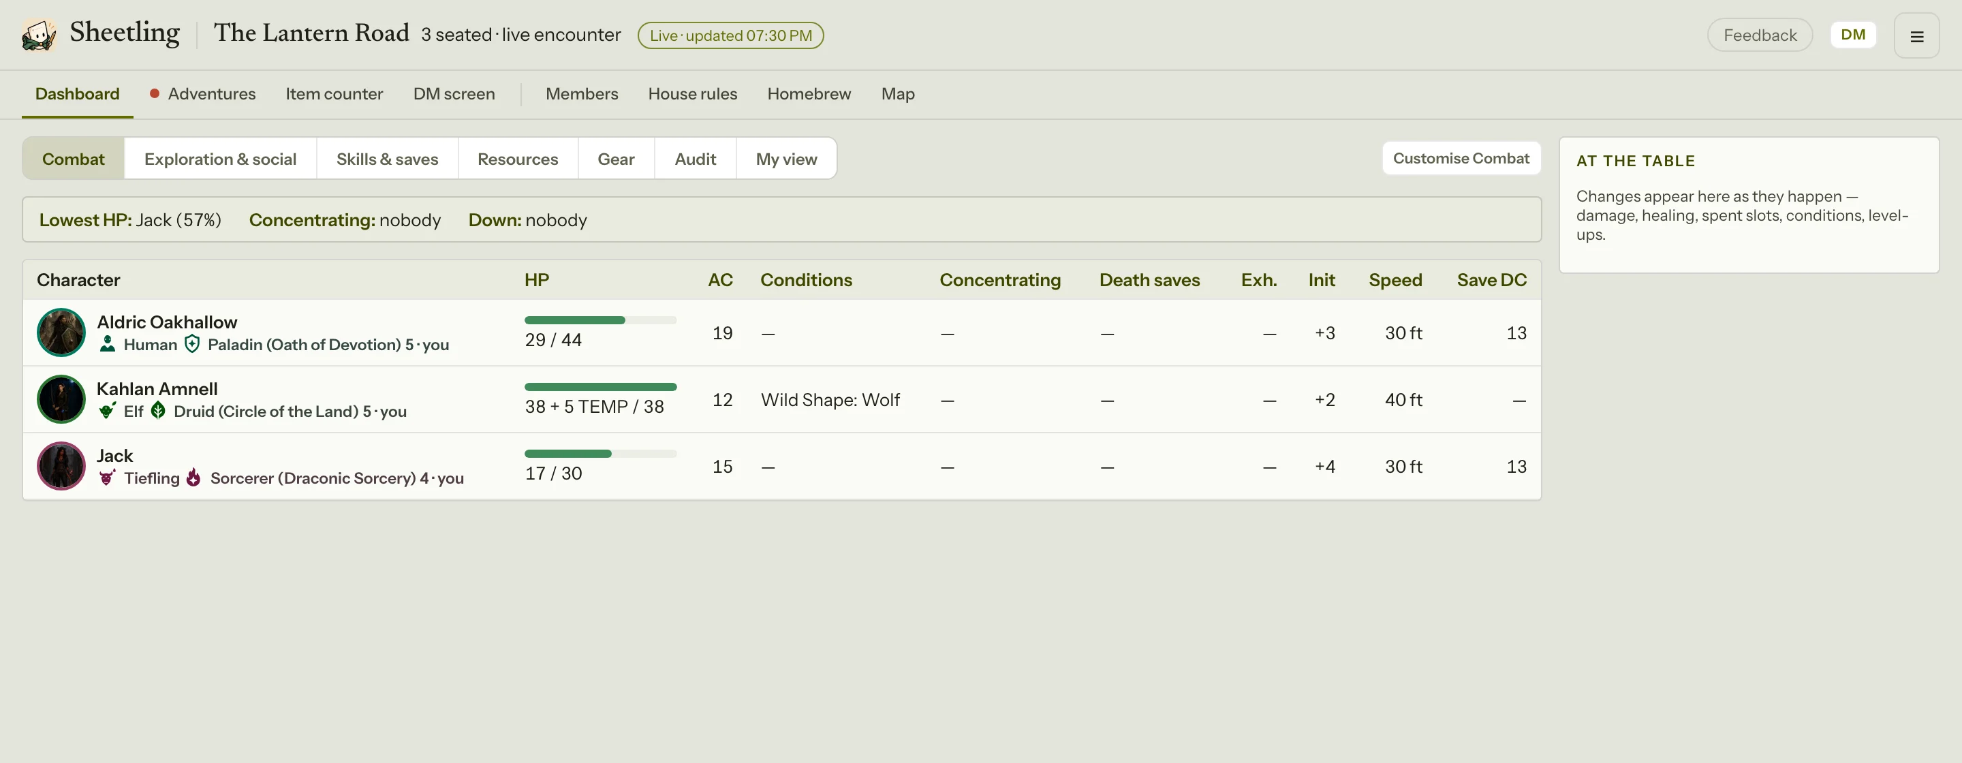Click the Druid leaf class icon
Image resolution: width=1962 pixels, height=763 pixels.
click(x=159, y=411)
